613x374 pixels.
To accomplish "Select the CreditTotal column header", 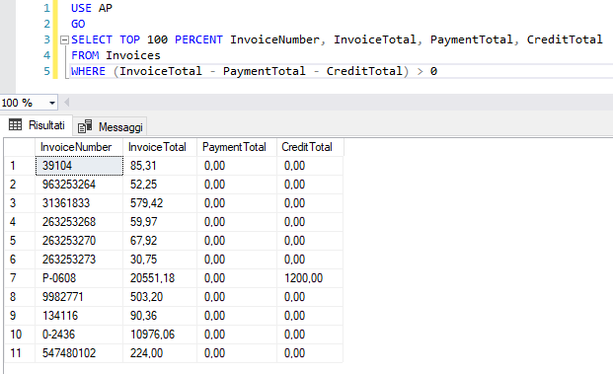I will 310,147.
